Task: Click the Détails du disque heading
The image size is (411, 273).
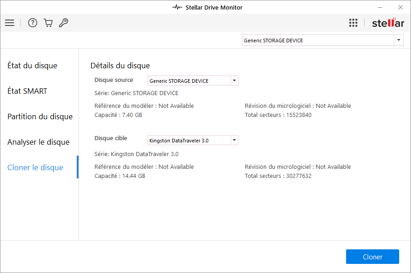Action: coord(120,66)
